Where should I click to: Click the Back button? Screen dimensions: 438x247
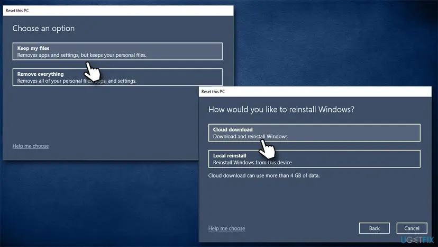(x=375, y=228)
